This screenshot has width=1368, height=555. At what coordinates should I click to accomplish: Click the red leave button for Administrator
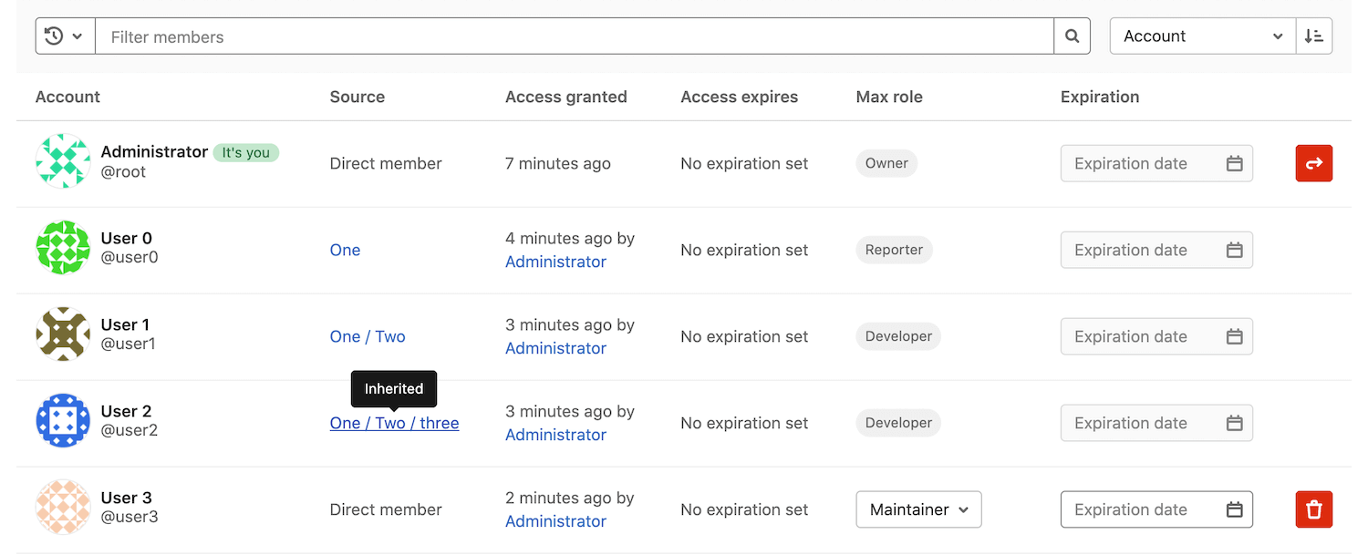coord(1313,164)
